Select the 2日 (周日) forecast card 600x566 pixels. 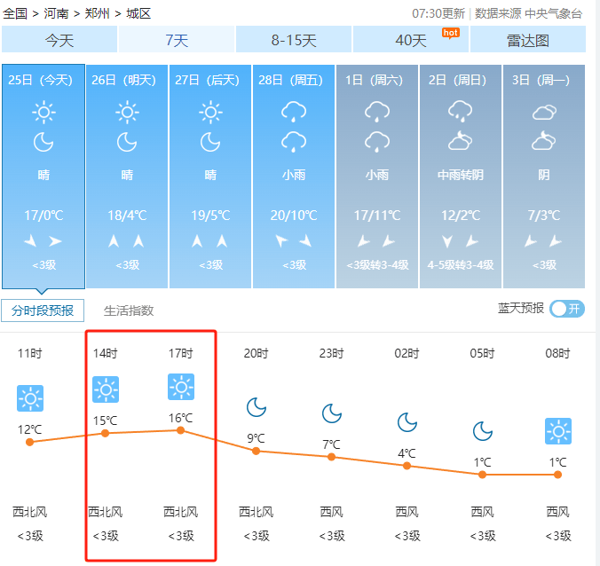[461, 177]
